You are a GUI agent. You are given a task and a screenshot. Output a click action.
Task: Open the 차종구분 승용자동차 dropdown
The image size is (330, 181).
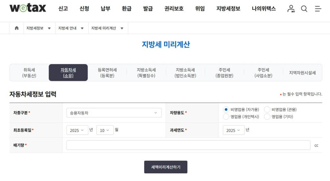point(114,113)
